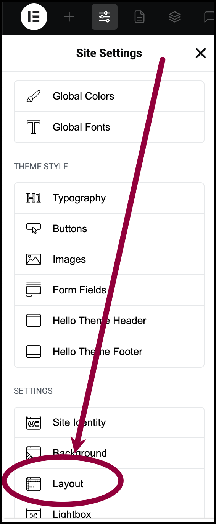Screen dimensions: 216x524
Task: Click the paintbrush icon for Global Colors
Action: tap(34, 96)
